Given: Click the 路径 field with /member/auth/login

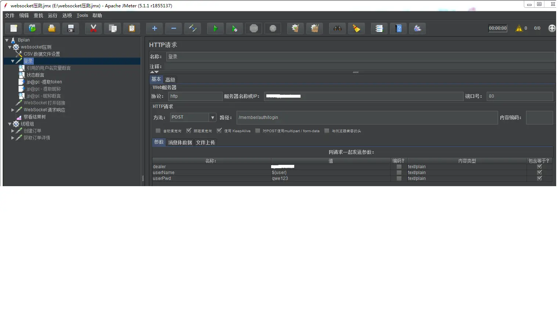Looking at the screenshot, I should pyautogui.click(x=367, y=117).
